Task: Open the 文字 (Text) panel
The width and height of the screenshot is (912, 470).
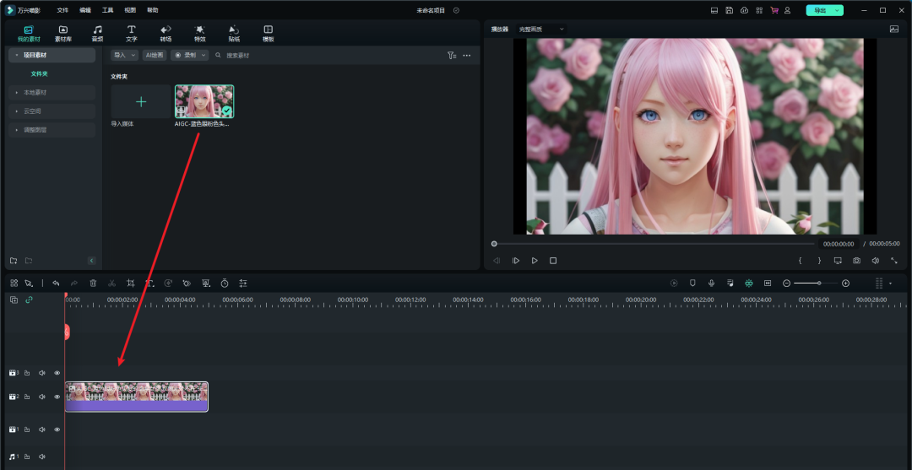Action: 131,33
